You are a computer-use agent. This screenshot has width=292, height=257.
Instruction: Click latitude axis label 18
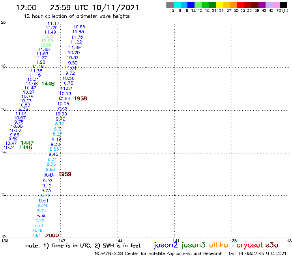(x=3, y=66)
